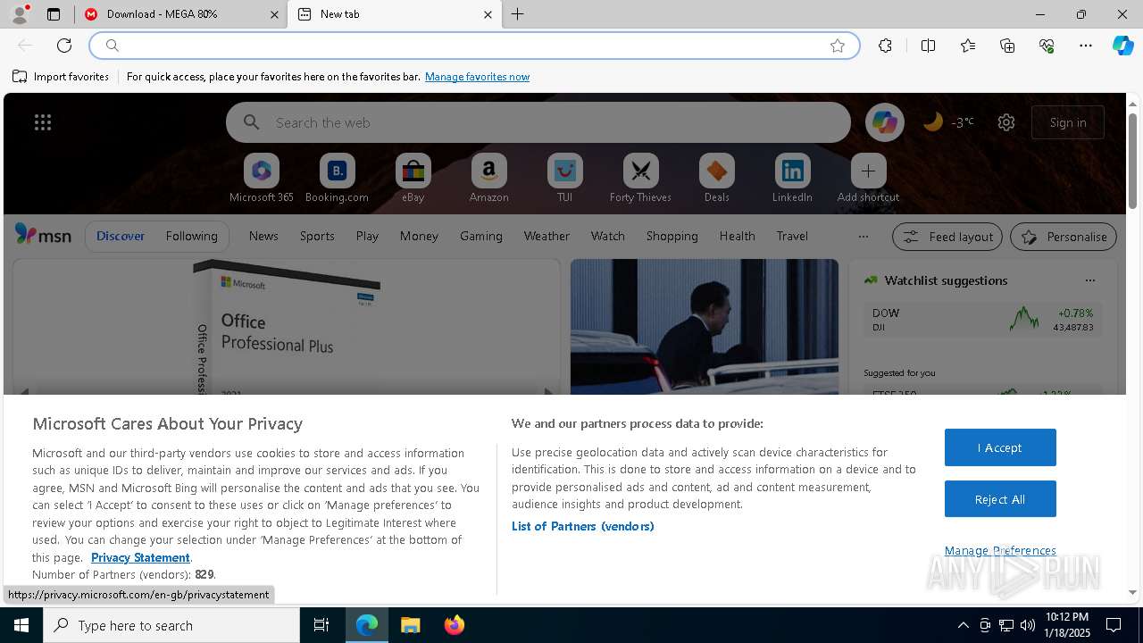Open the Weather category
The image size is (1143, 643).
(x=546, y=237)
